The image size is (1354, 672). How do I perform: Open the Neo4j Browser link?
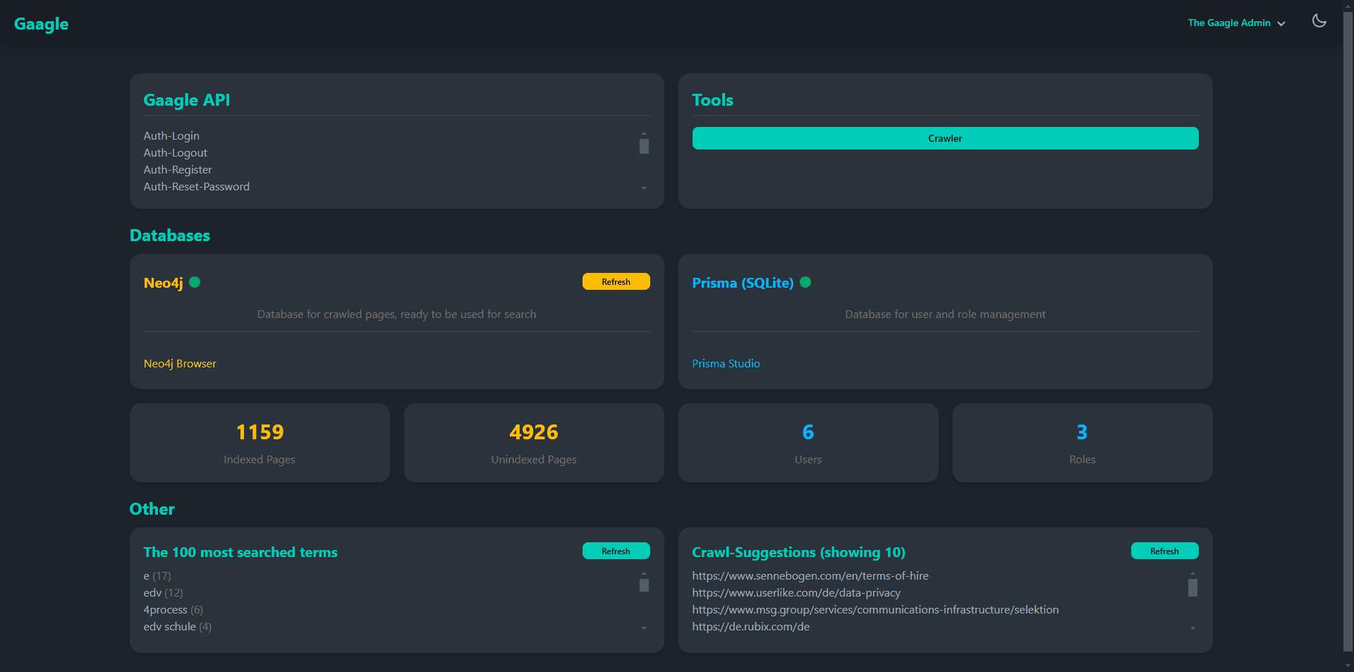tap(180, 363)
